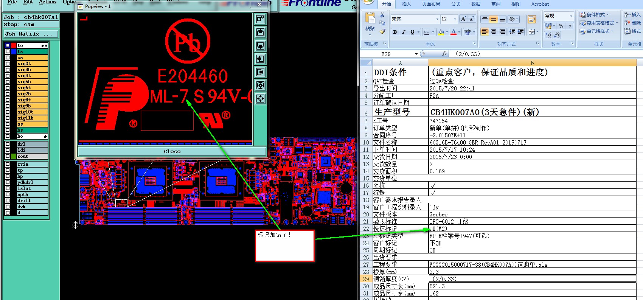Click percent style button in number group
The height and width of the screenshot is (300, 643).
561,26
